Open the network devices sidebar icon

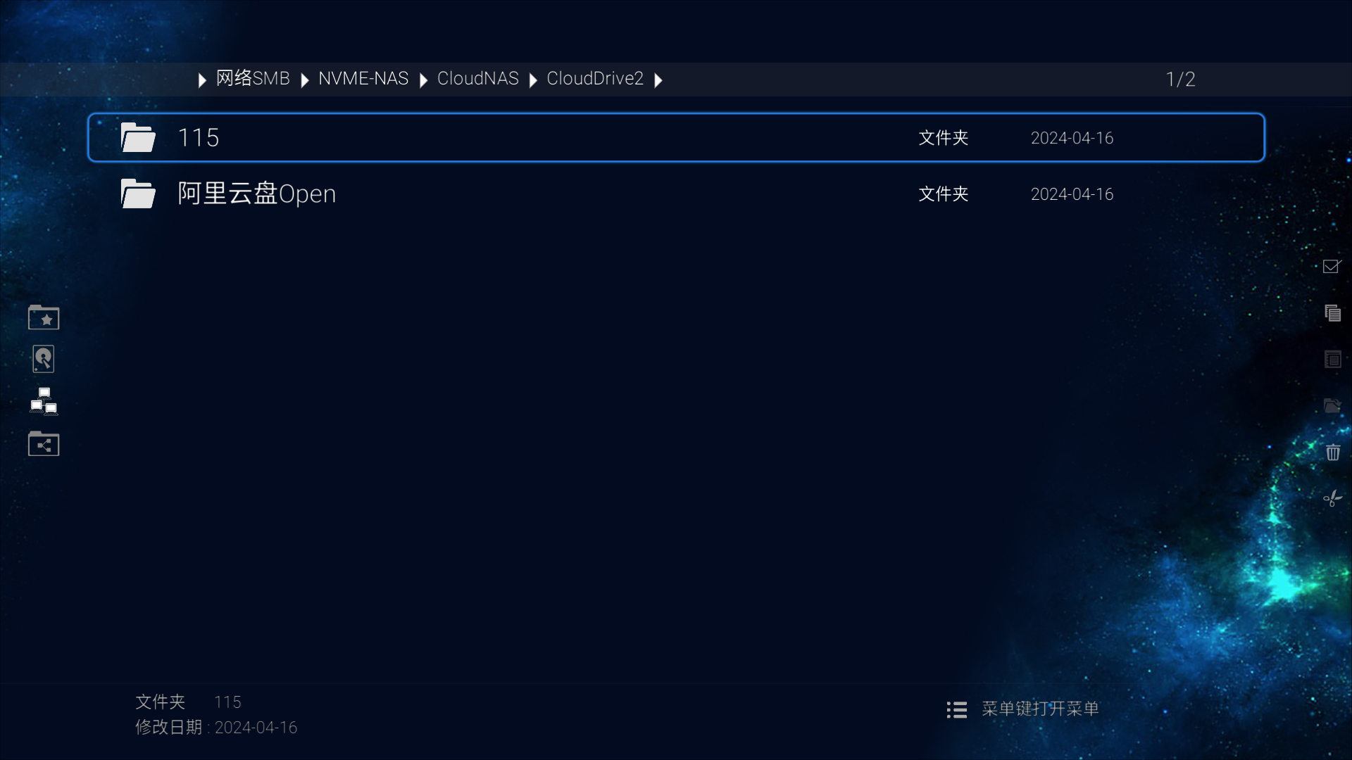coord(44,401)
